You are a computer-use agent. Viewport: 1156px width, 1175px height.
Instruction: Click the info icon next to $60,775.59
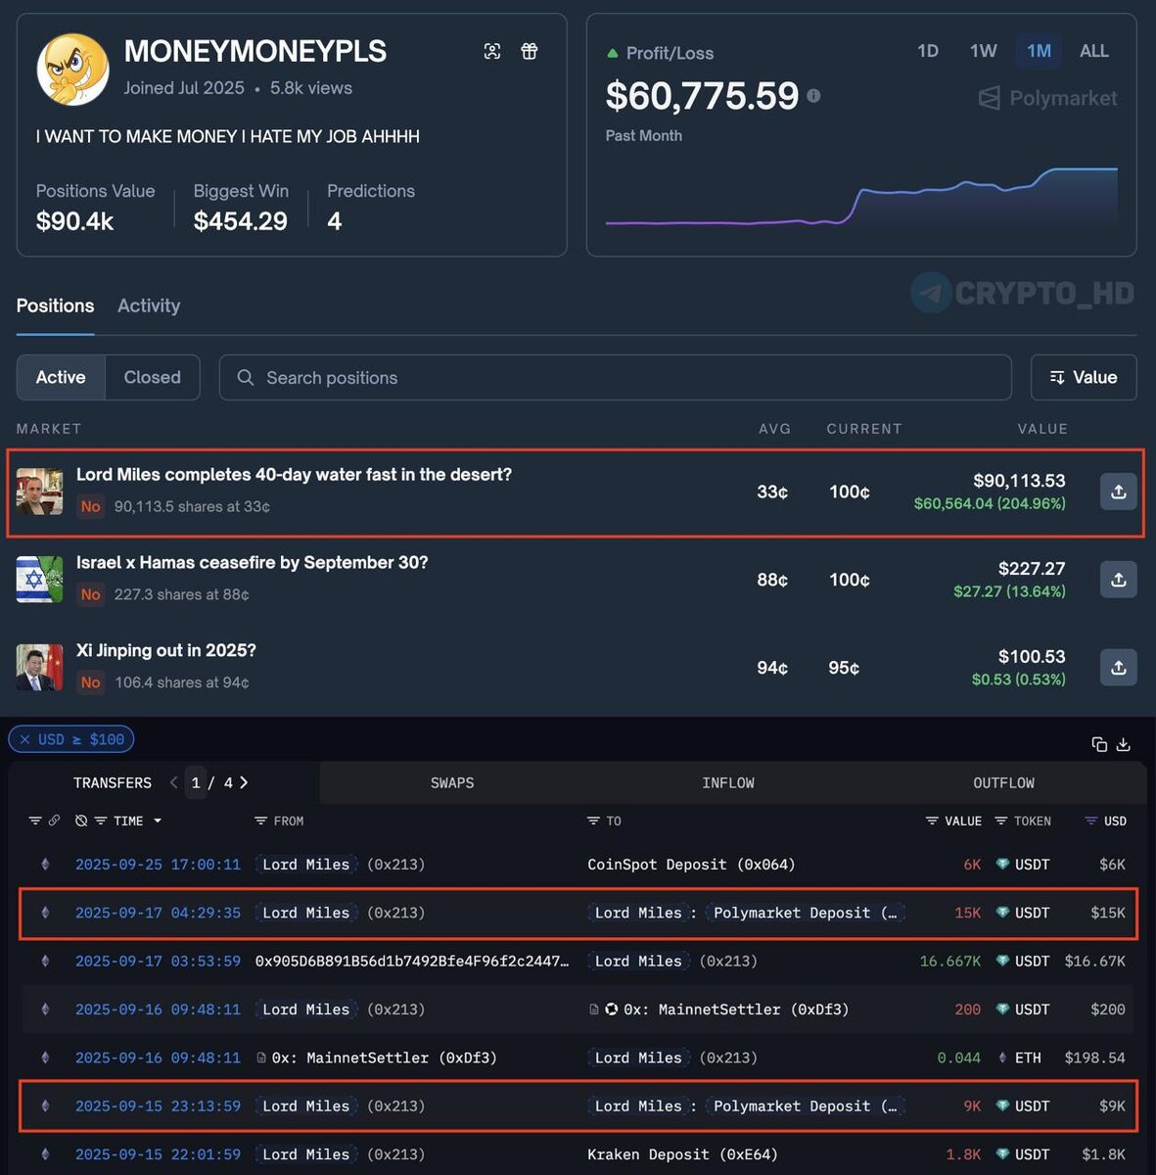813,95
